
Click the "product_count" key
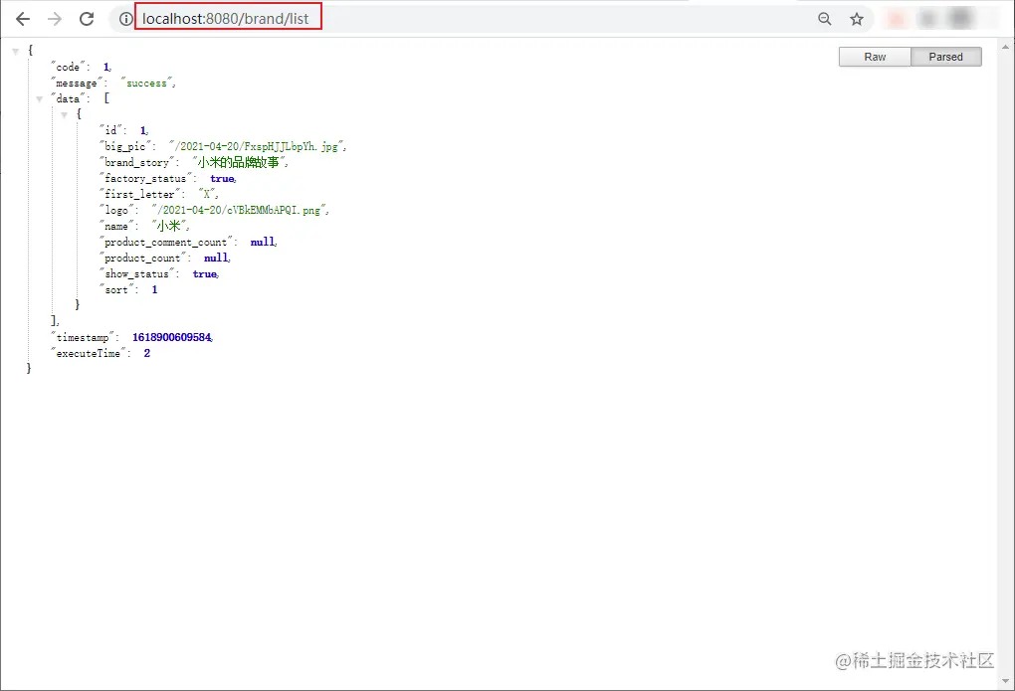click(x=142, y=259)
